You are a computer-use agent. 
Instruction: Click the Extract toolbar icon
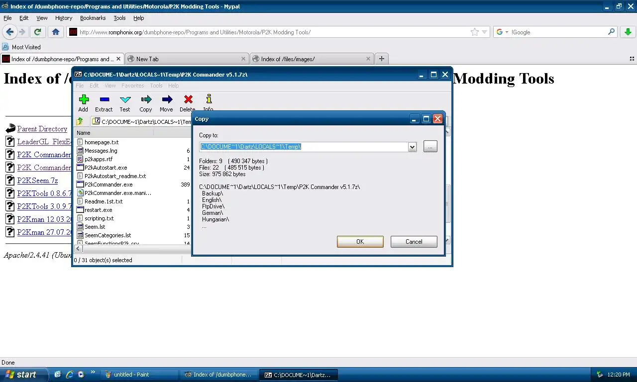coord(104,99)
